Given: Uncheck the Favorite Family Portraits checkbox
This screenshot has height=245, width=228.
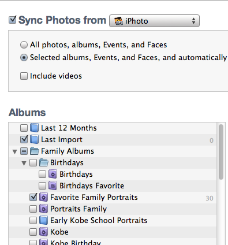Looking at the screenshot, I should tap(33, 197).
